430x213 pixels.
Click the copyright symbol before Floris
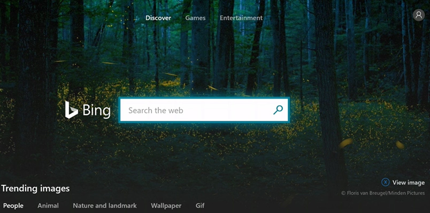(343, 193)
